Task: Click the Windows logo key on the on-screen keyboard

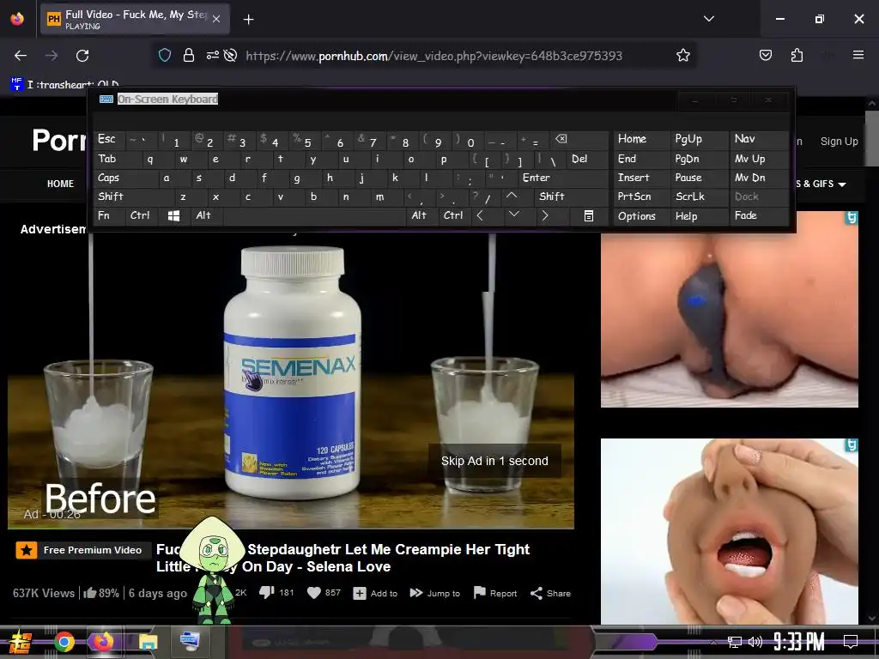Action: pos(173,215)
